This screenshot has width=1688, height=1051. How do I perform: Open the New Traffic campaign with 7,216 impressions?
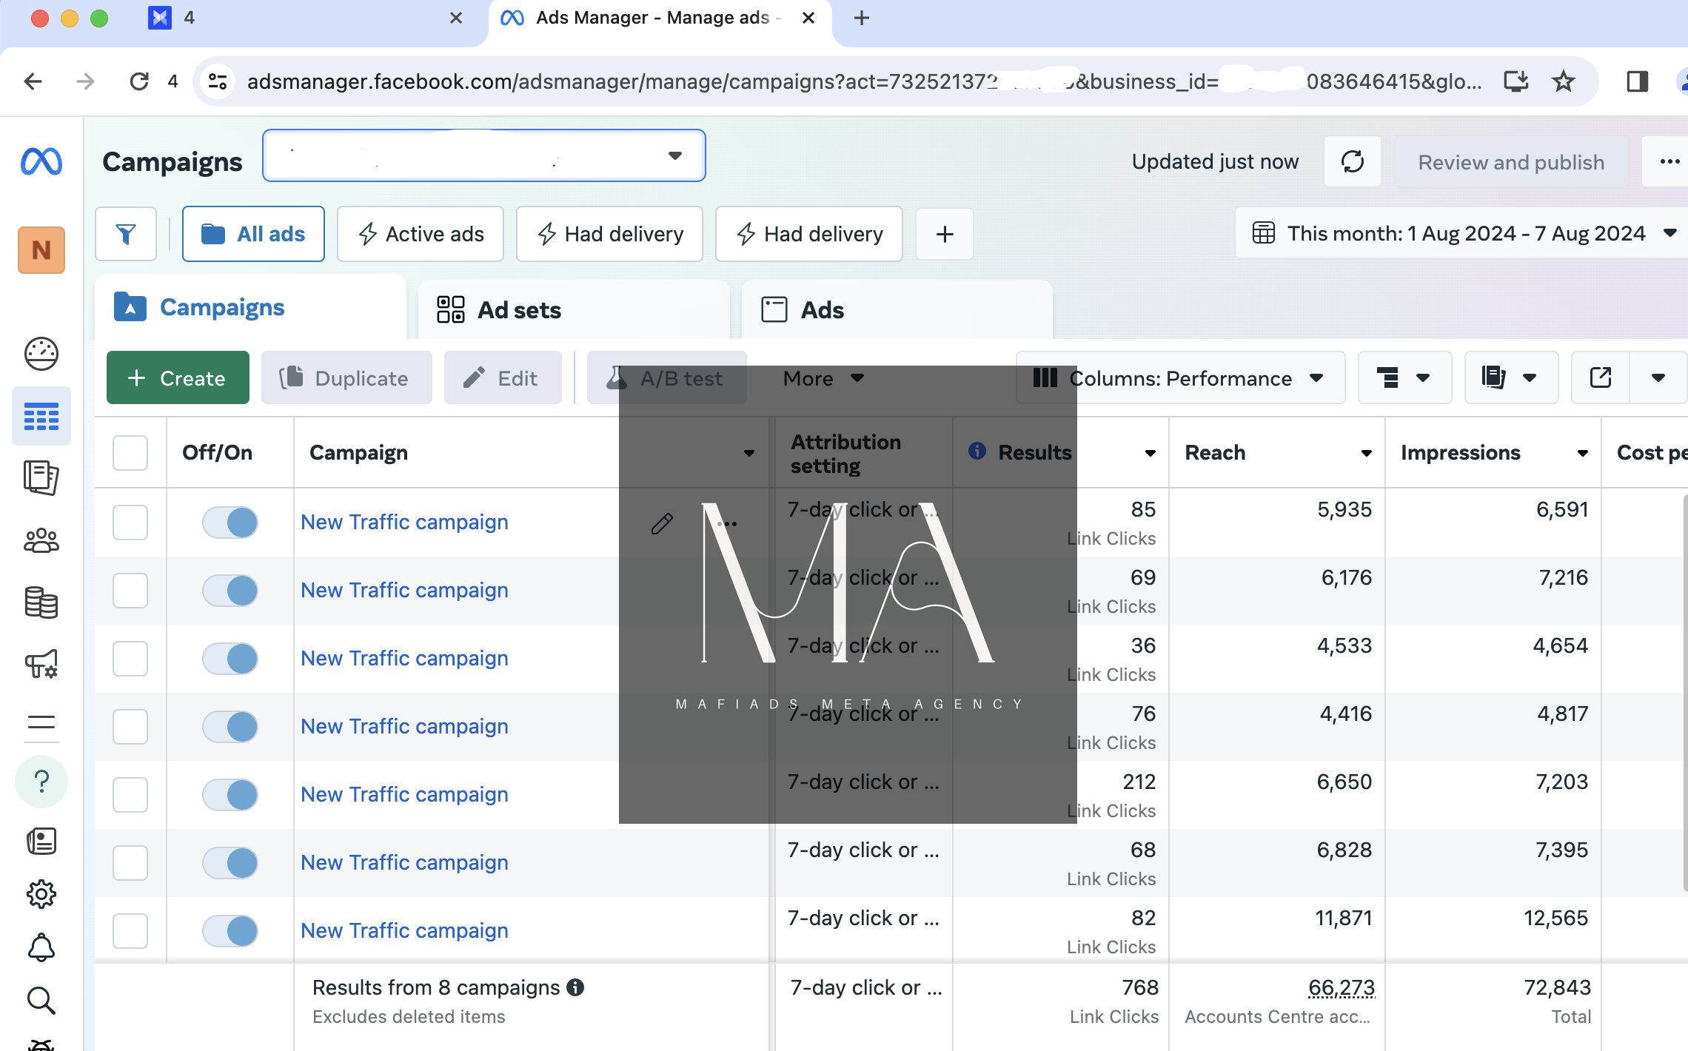404,590
